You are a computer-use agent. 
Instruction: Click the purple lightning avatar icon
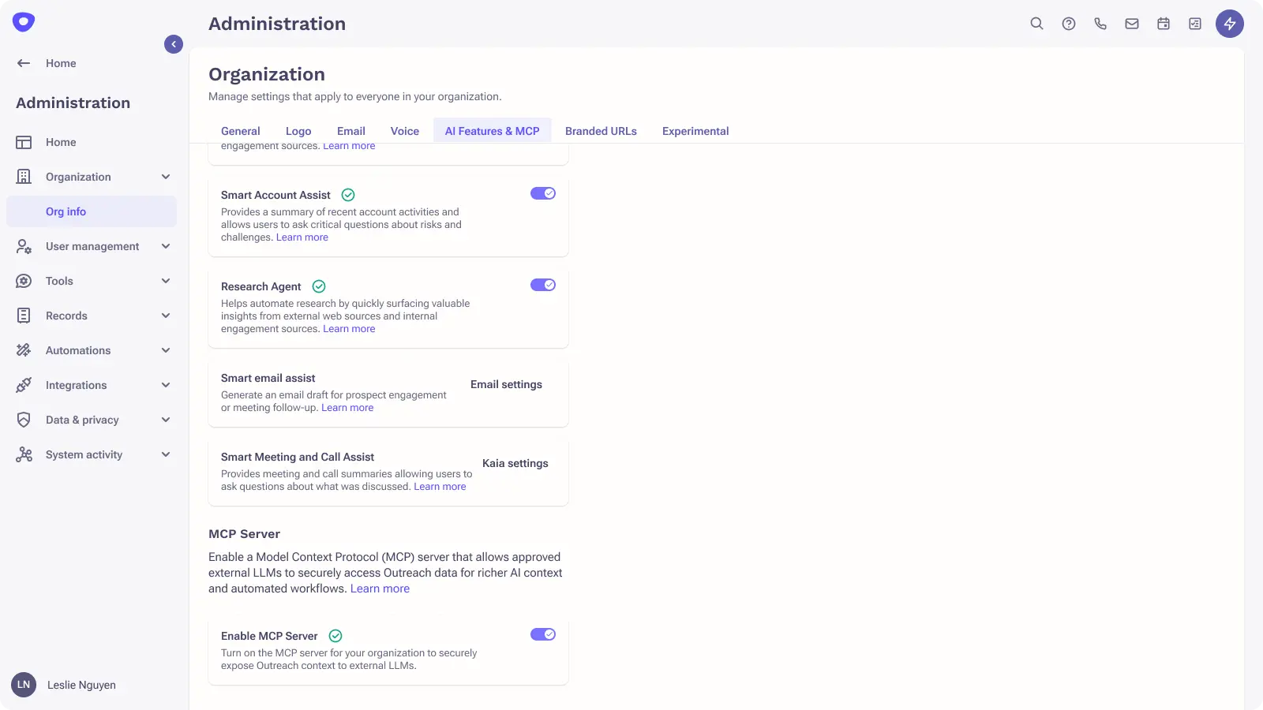pos(1229,24)
